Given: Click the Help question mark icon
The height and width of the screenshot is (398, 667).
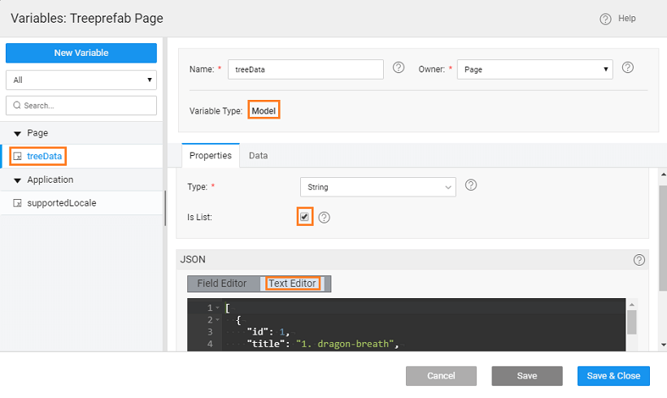Looking at the screenshot, I should pos(605,19).
